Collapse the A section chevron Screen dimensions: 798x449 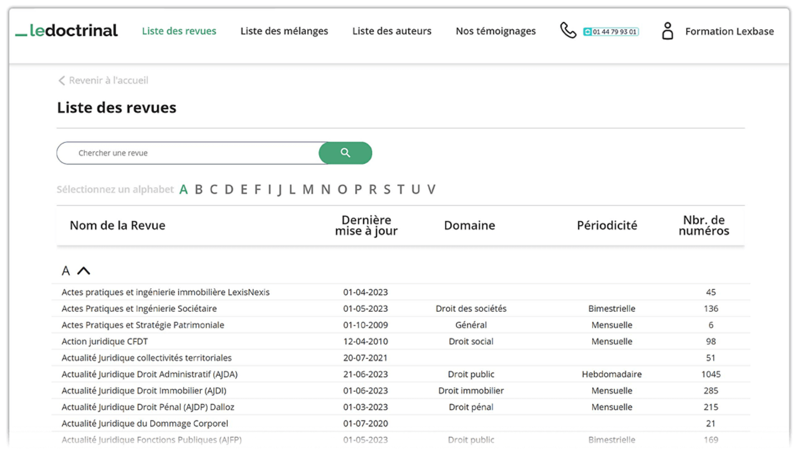[x=84, y=271]
